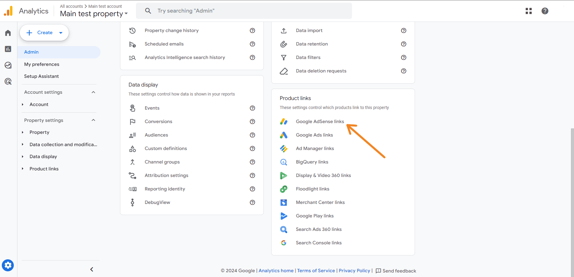Click the page vertical scrollbar

[572, 202]
